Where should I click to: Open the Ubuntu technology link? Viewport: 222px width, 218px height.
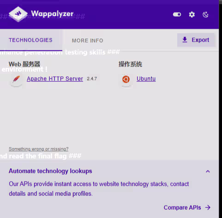tap(146, 79)
